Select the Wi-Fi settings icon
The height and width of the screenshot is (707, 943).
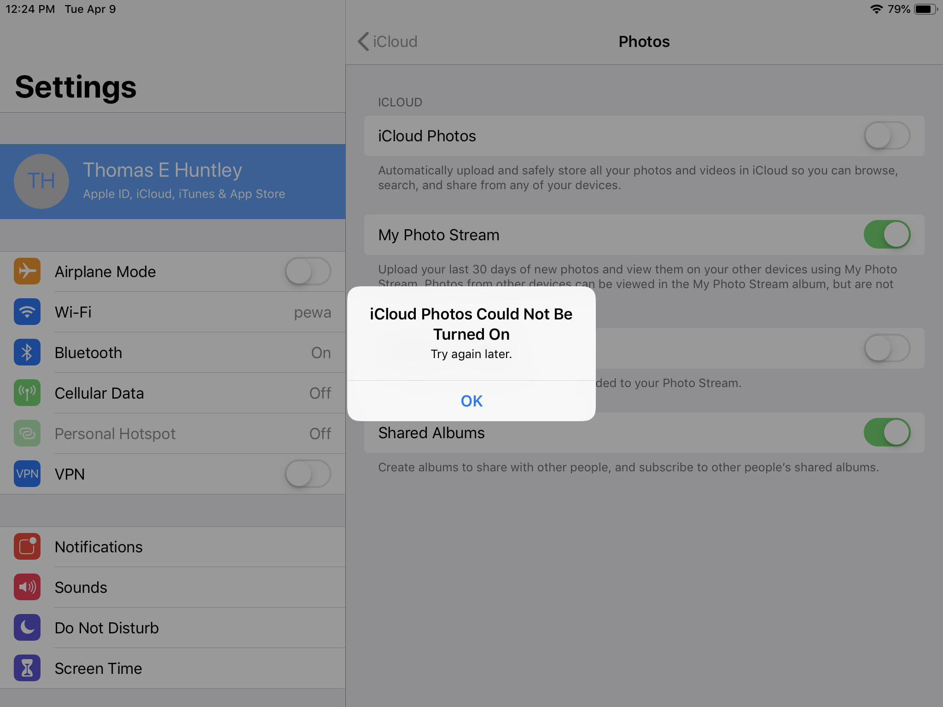(27, 312)
